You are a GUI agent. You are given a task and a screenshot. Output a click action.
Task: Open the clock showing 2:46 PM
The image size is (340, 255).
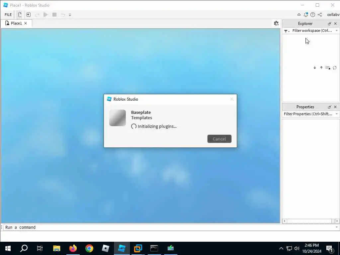(x=312, y=248)
